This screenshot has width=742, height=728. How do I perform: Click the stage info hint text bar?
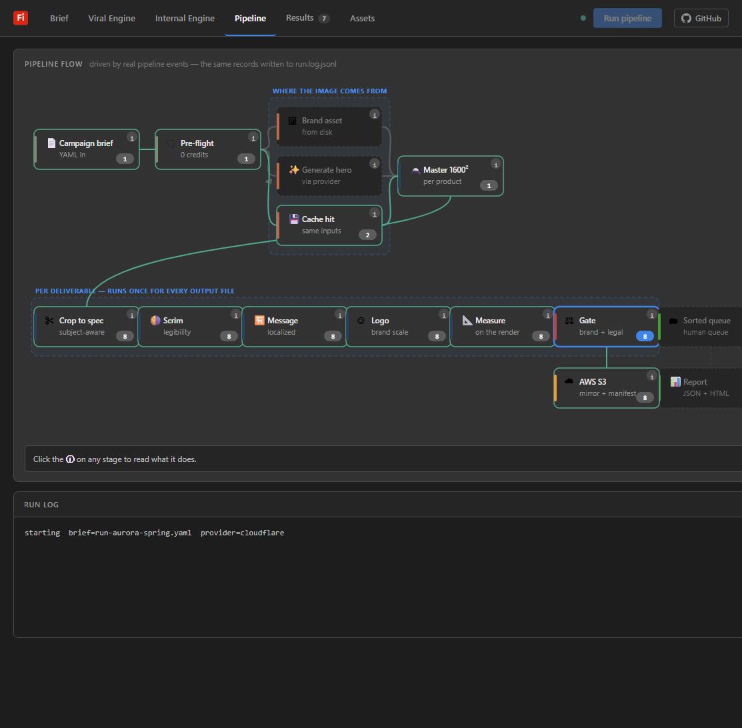coord(383,459)
